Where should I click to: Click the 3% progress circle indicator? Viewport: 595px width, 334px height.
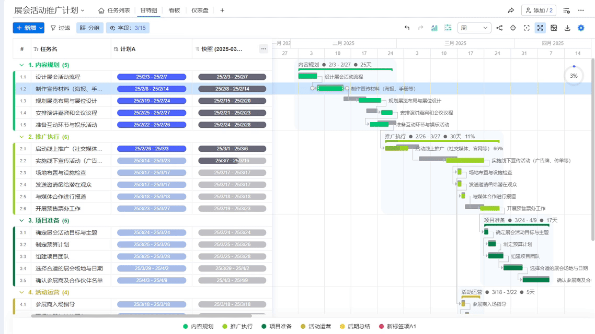[574, 75]
